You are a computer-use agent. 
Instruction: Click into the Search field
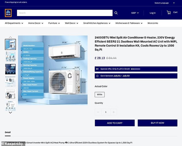[65, 13]
